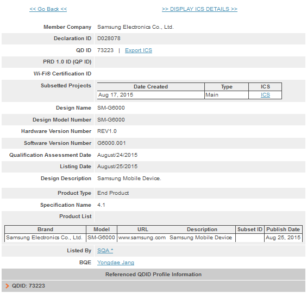Viewport: 307px width, 293px height.
Task: Click the SQA listed-by link
Action: click(105, 250)
